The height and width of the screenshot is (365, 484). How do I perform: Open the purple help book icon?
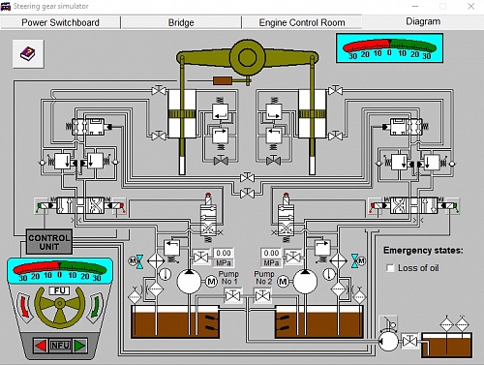coord(28,53)
